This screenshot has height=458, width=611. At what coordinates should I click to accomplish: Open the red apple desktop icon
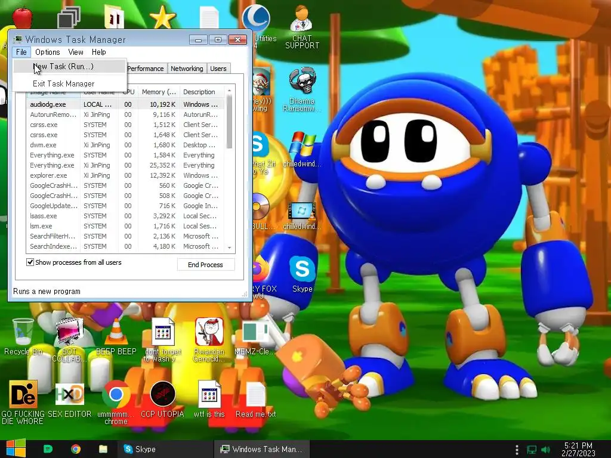tap(22, 17)
